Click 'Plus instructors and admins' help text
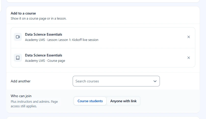Image resolution: width=206 pixels, height=119 pixels. pos(34,104)
